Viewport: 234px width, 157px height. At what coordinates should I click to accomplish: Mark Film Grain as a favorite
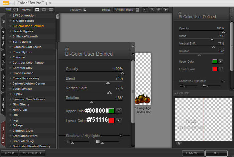click(x=10, y=110)
